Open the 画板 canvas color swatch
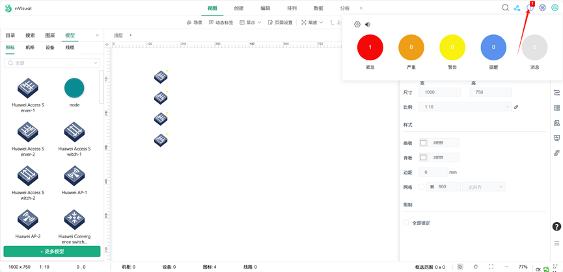563x272 pixels. click(x=423, y=143)
